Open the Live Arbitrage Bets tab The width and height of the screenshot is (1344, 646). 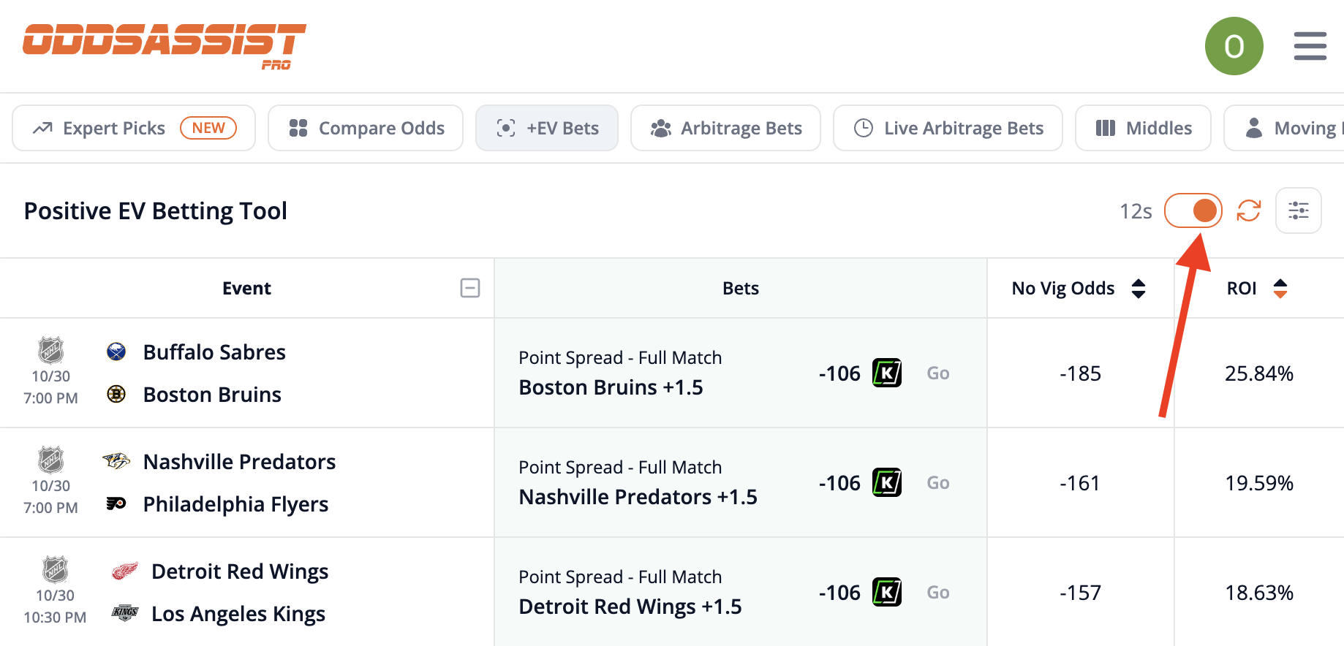pos(948,129)
